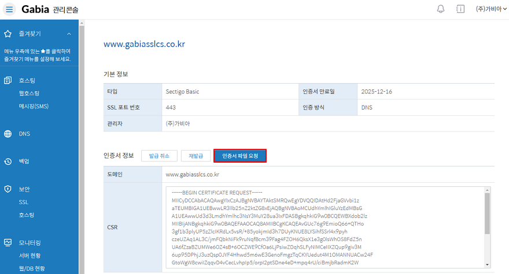
Task: Go to 서버 현황 in sidebar
Action: pos(30,256)
